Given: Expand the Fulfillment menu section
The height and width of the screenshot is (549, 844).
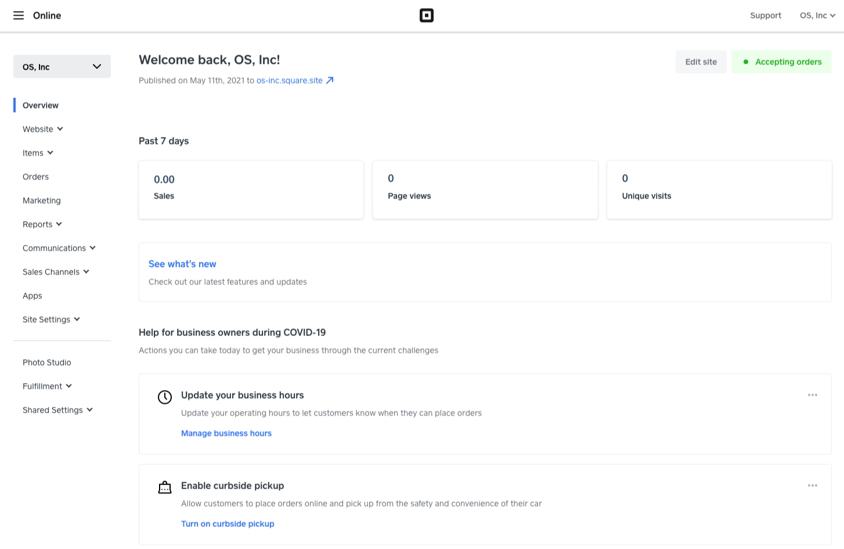Looking at the screenshot, I should coord(48,387).
